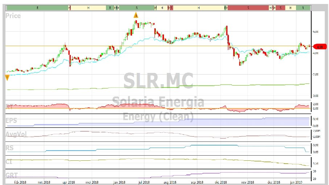The height and width of the screenshot is (185, 329).
Task: Click the RS panel label
Action: coord(9,148)
